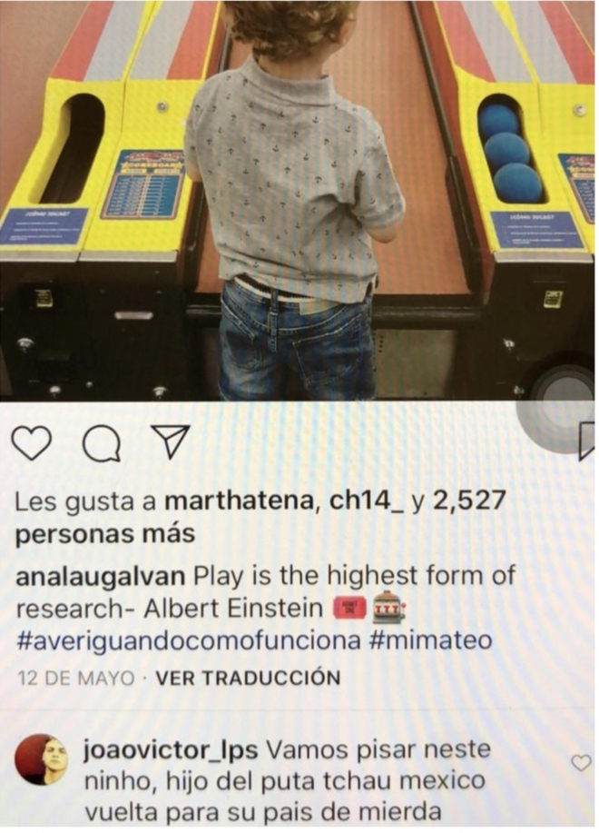The height and width of the screenshot is (833, 599).
Task: Open analaugalvan's profile from the caption
Action: tap(101, 577)
